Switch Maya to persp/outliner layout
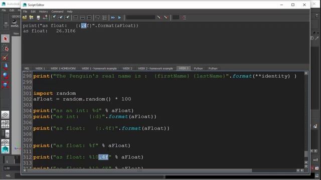The image size is (321, 180). pos(6,133)
